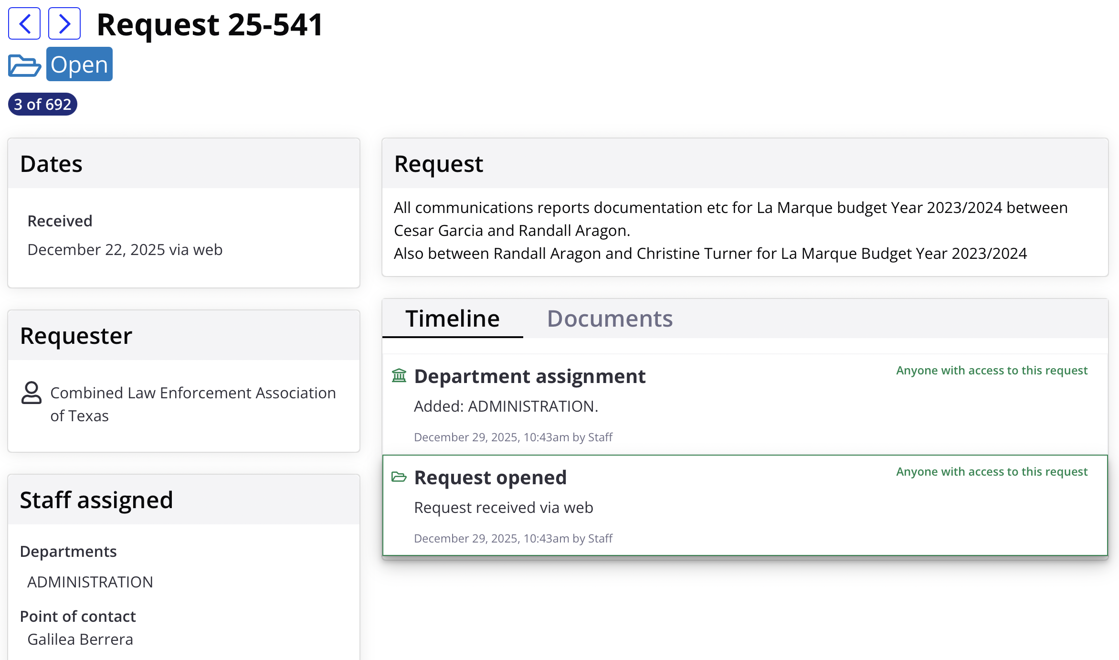
Task: Click the open folder status icon
Action: (24, 65)
